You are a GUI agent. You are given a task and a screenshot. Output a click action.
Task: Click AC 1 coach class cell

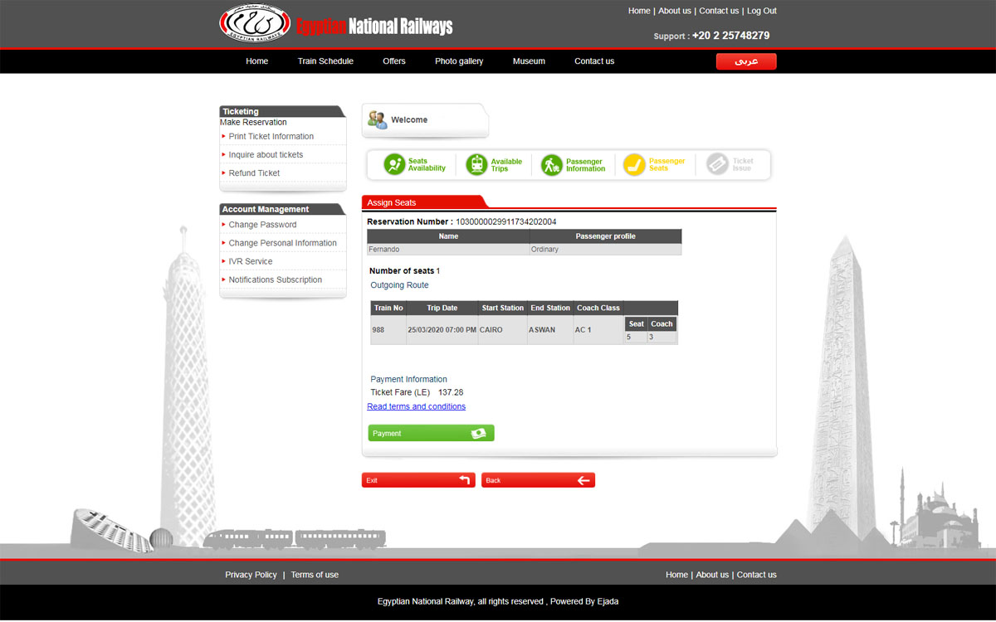(598, 329)
